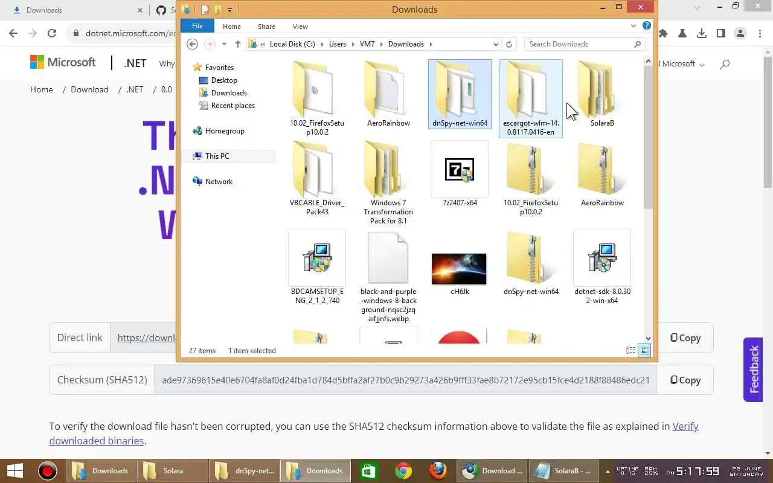
Task: Click Properties icon in quick access toolbar
Action: click(205, 10)
